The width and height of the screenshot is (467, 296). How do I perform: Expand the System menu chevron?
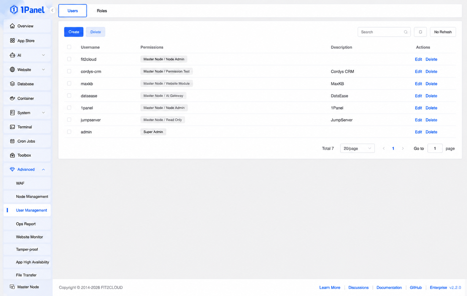(43, 113)
